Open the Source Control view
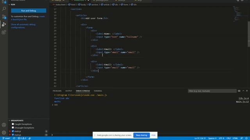250x140 pixels. coord(4,17)
